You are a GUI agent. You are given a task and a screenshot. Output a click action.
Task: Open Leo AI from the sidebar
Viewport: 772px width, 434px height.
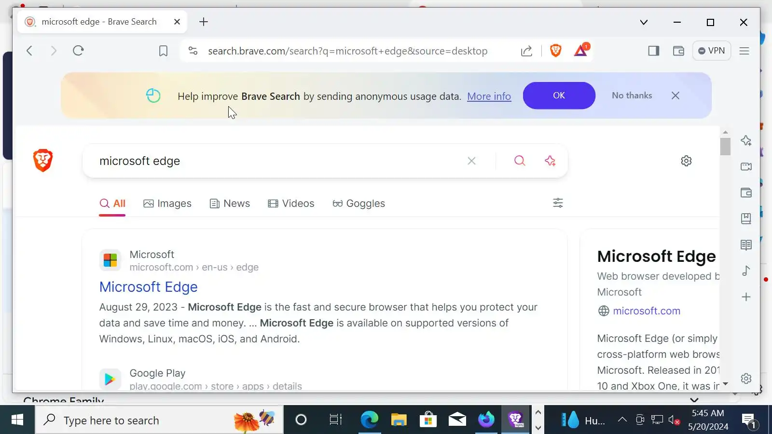(x=746, y=141)
